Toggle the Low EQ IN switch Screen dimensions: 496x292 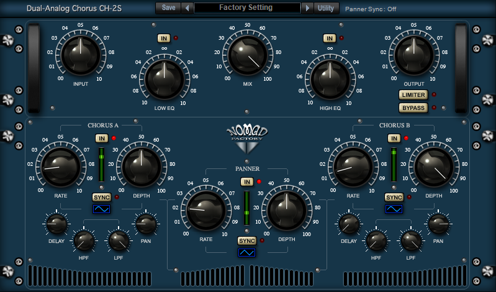coord(164,39)
